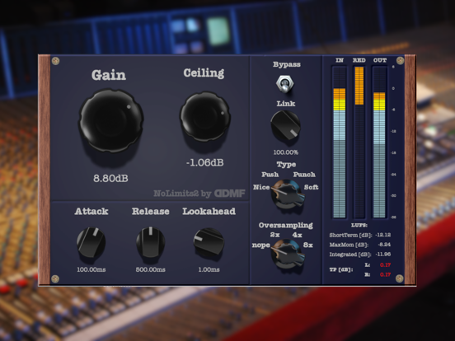Select the Soft limiter type
This screenshot has height=341, width=455.
point(311,187)
